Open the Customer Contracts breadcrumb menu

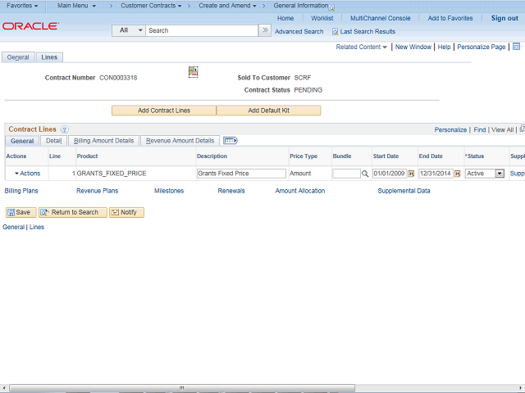tap(151, 6)
